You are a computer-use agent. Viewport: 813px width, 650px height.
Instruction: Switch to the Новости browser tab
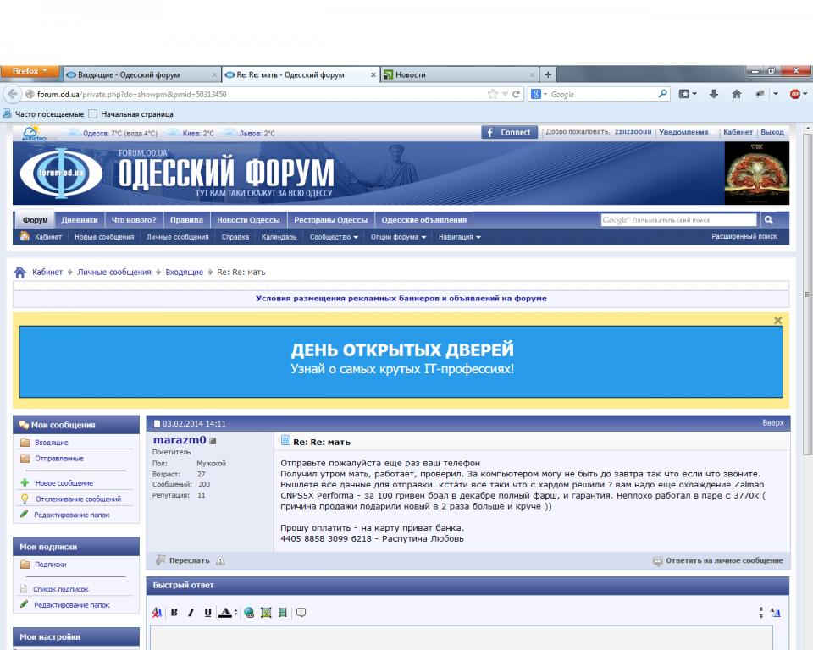pos(457,74)
